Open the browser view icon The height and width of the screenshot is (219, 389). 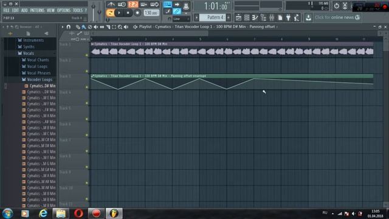click(263, 18)
